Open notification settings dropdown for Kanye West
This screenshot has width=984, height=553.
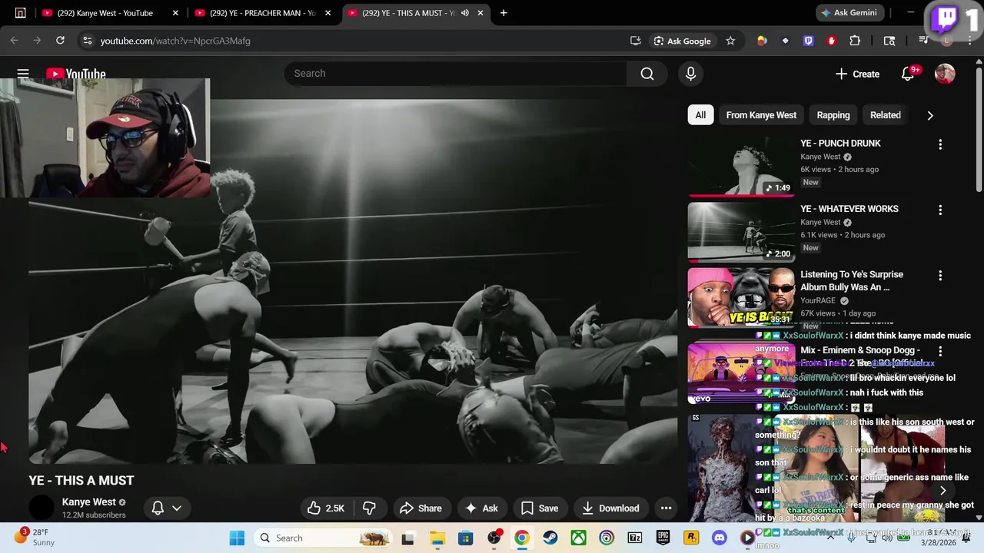(167, 508)
